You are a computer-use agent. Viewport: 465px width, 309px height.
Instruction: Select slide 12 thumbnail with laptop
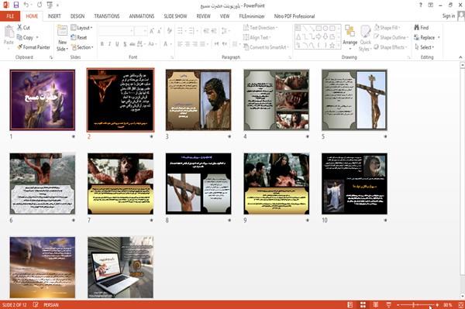pos(120,267)
